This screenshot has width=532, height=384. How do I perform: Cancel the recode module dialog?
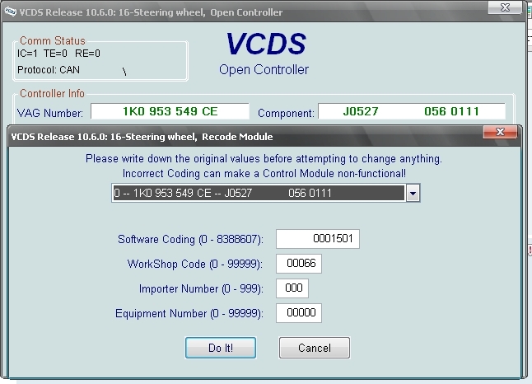[315, 348]
